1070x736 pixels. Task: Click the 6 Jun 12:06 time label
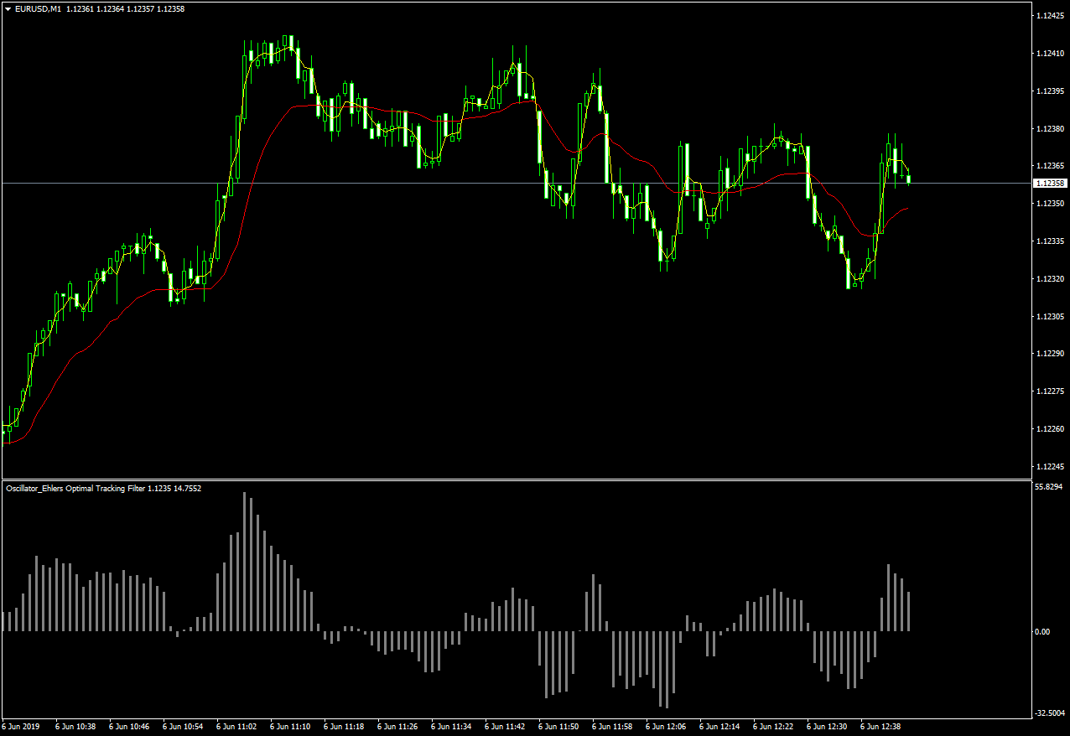(x=666, y=727)
